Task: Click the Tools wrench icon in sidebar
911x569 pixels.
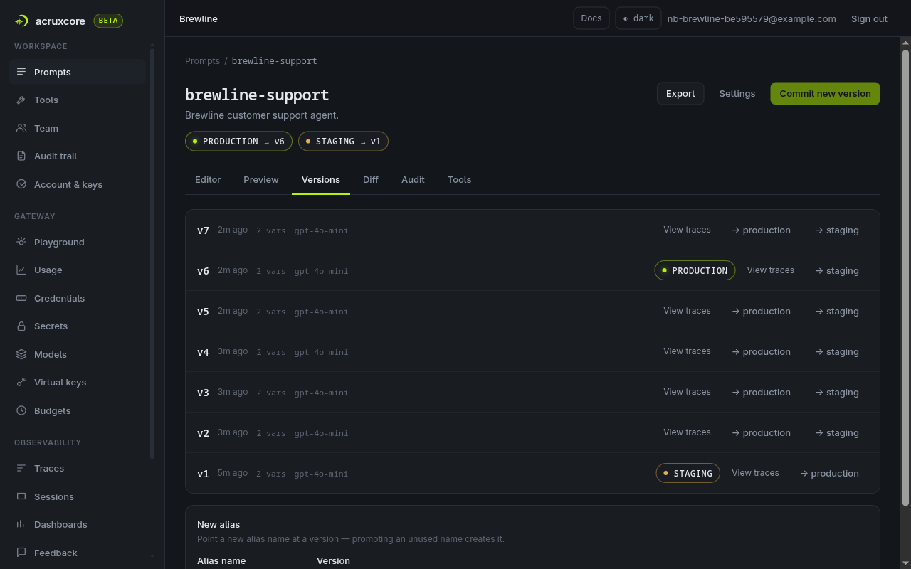Action: point(21,100)
